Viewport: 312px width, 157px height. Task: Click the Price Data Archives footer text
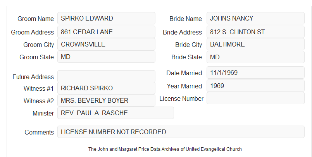pyautogui.click(x=165, y=149)
